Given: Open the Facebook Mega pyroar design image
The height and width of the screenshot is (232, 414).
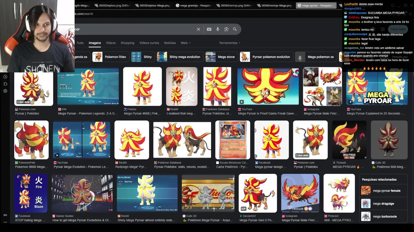Looking at the screenshot, I should (272, 140).
